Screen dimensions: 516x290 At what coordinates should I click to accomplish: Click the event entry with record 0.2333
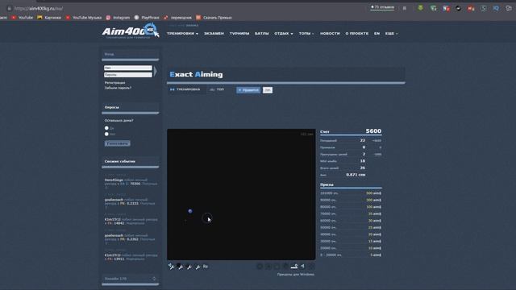coord(130,204)
